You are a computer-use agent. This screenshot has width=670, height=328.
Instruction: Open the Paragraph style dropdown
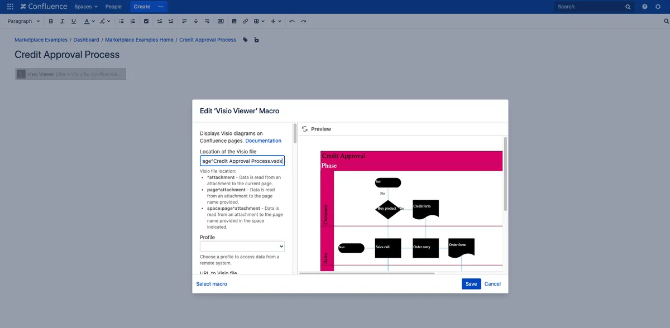[x=24, y=21]
